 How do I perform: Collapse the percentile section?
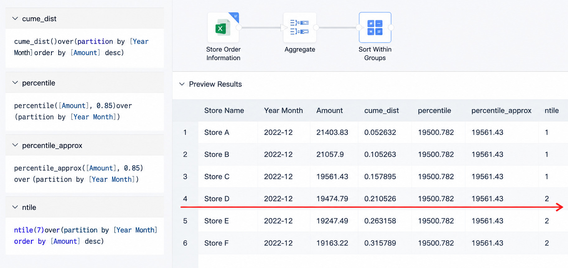coord(15,83)
